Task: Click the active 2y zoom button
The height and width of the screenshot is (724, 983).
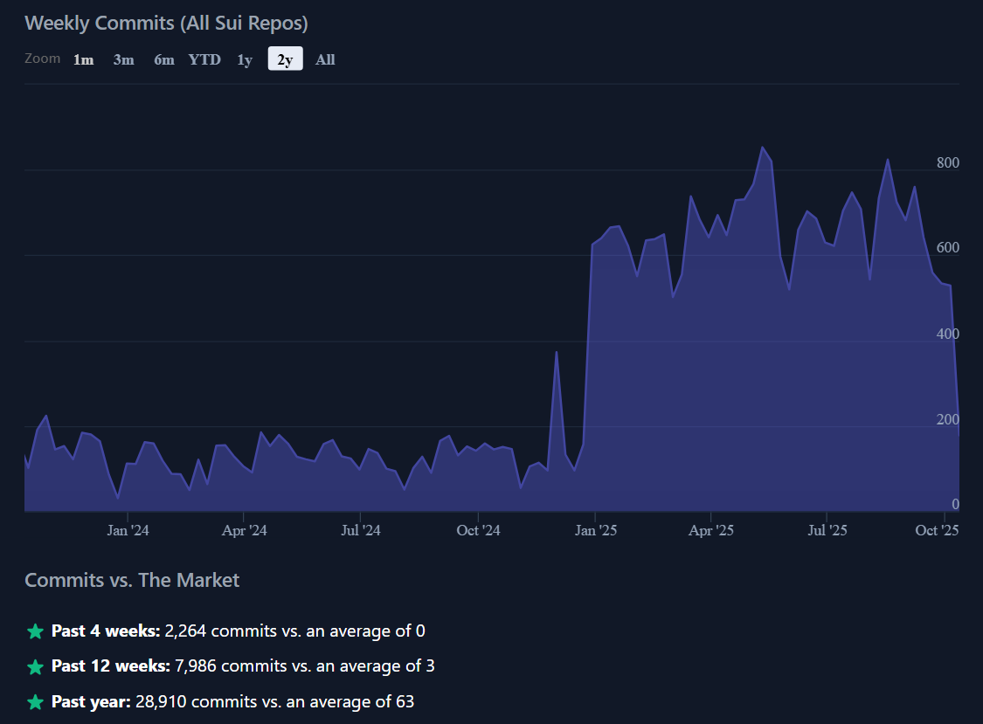Action: coord(285,59)
